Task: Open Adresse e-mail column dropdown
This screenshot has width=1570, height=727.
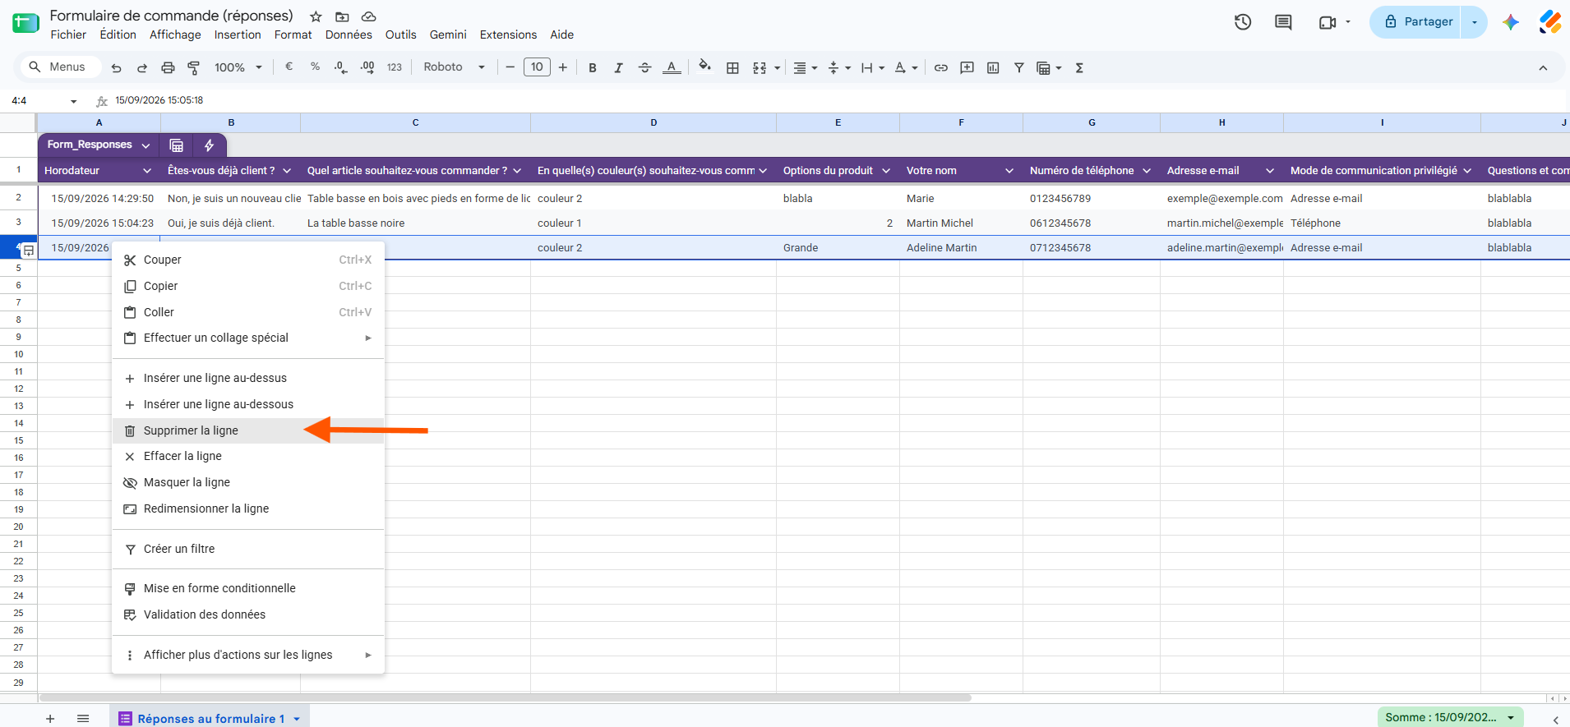Action: (x=1270, y=171)
